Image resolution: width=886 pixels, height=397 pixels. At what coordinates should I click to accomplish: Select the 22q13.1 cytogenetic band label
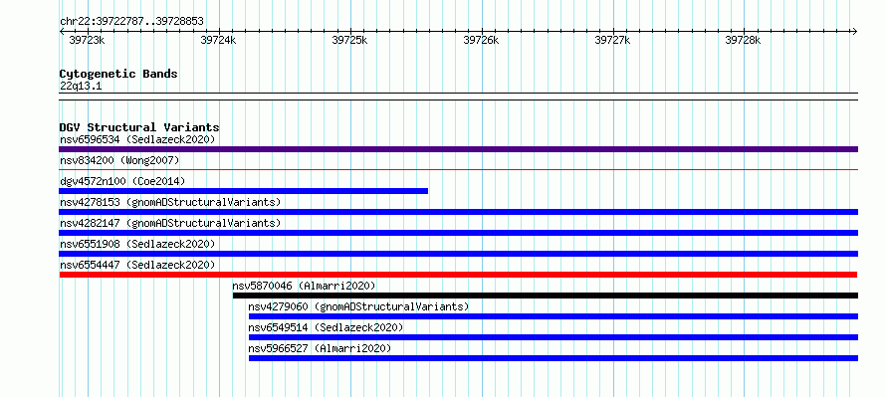(81, 87)
